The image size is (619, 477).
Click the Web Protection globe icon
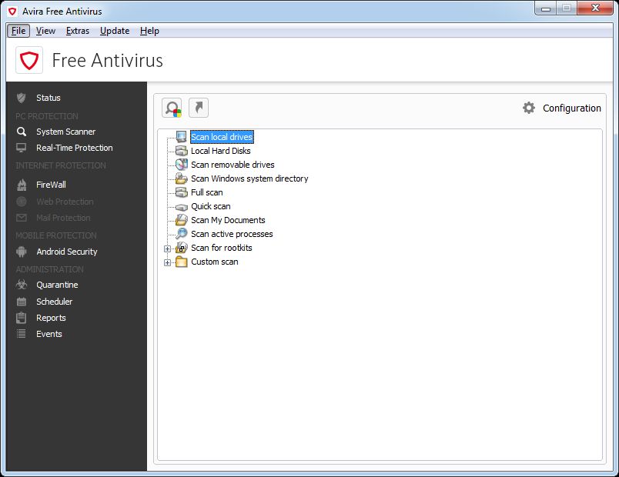pyautogui.click(x=22, y=202)
